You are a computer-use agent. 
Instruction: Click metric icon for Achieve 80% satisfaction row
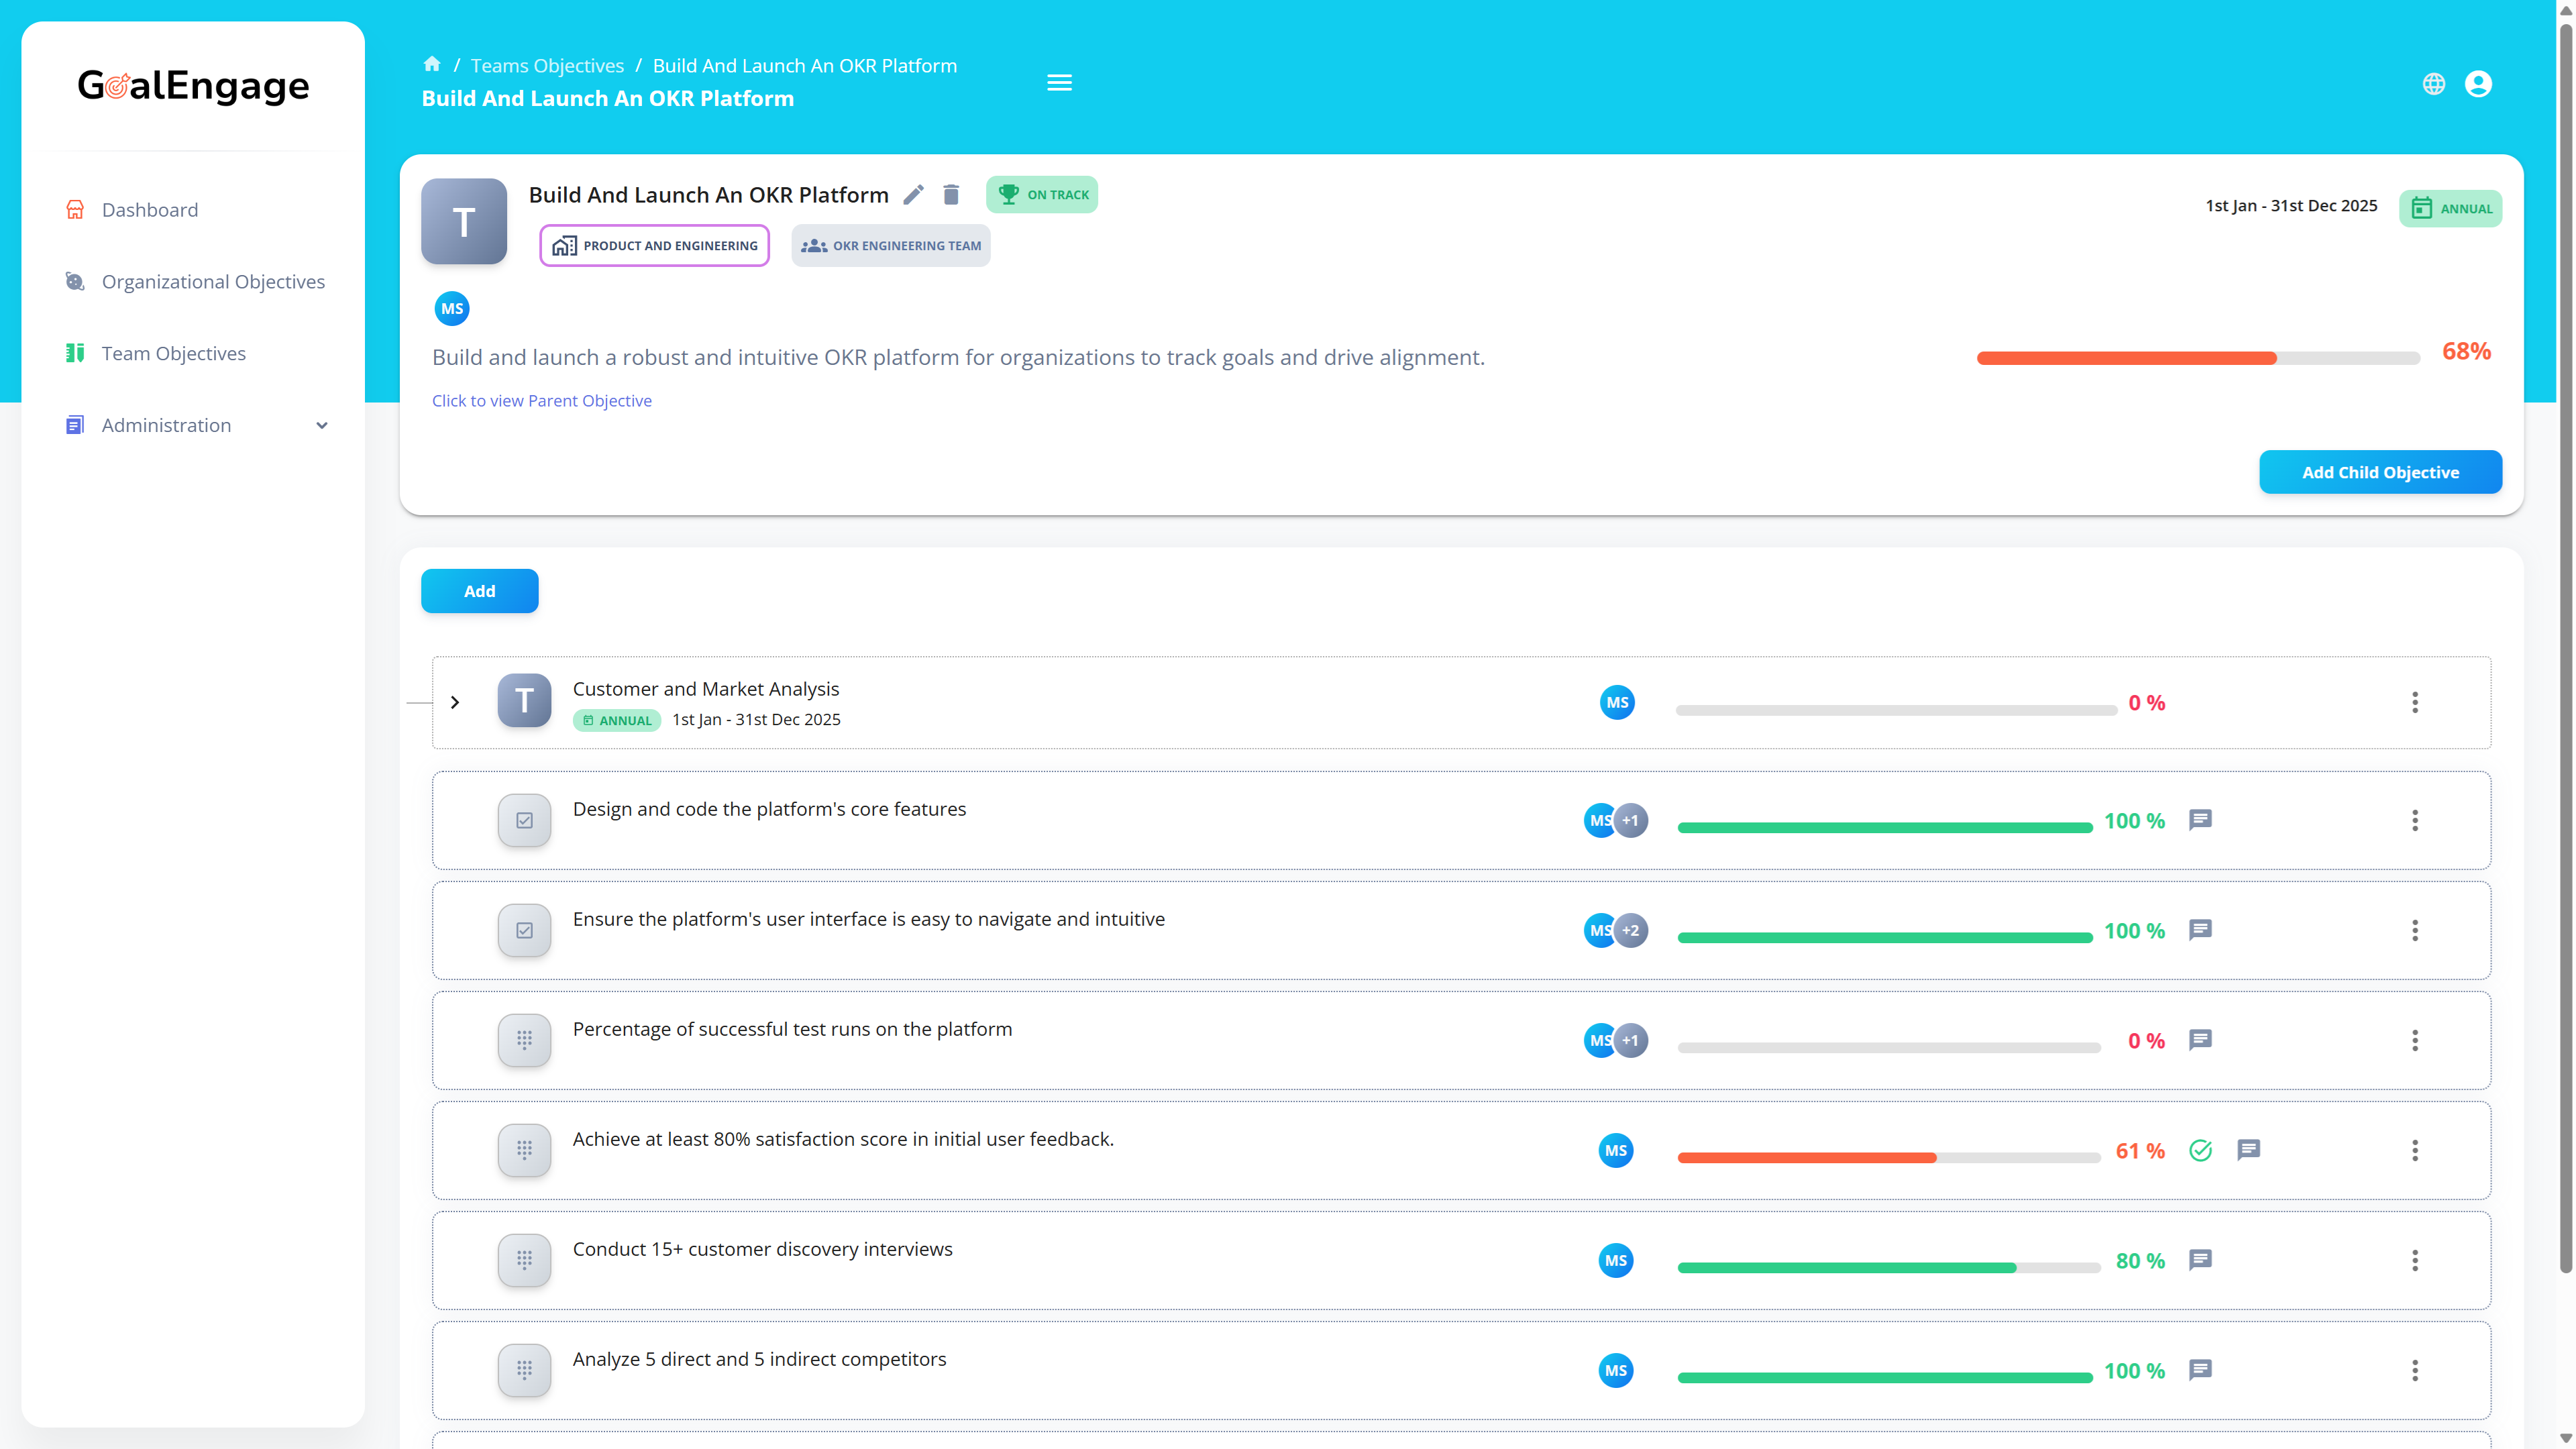[x=524, y=1151]
